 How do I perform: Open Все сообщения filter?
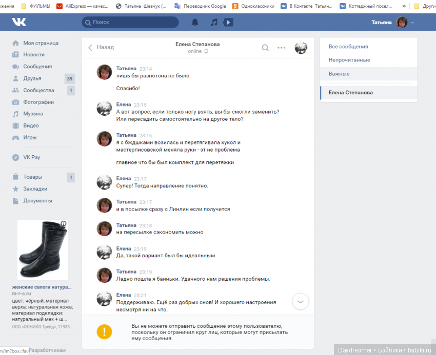point(348,47)
